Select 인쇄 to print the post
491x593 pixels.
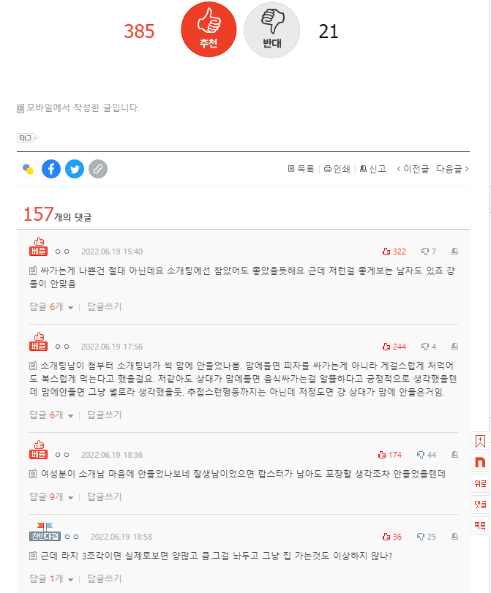point(337,169)
